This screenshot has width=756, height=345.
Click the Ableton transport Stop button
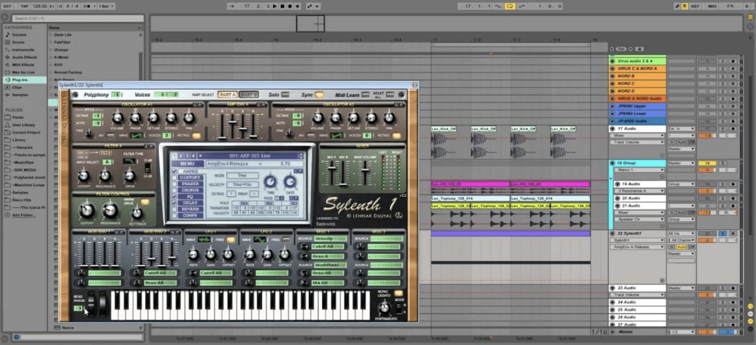282,6
